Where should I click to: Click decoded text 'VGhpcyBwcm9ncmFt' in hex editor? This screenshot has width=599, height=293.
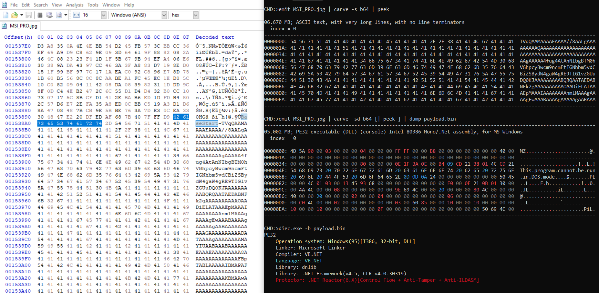[221, 169]
